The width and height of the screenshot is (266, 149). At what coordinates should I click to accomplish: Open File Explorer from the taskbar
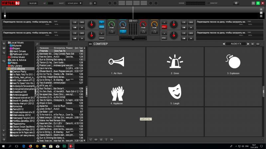click(x=44, y=146)
